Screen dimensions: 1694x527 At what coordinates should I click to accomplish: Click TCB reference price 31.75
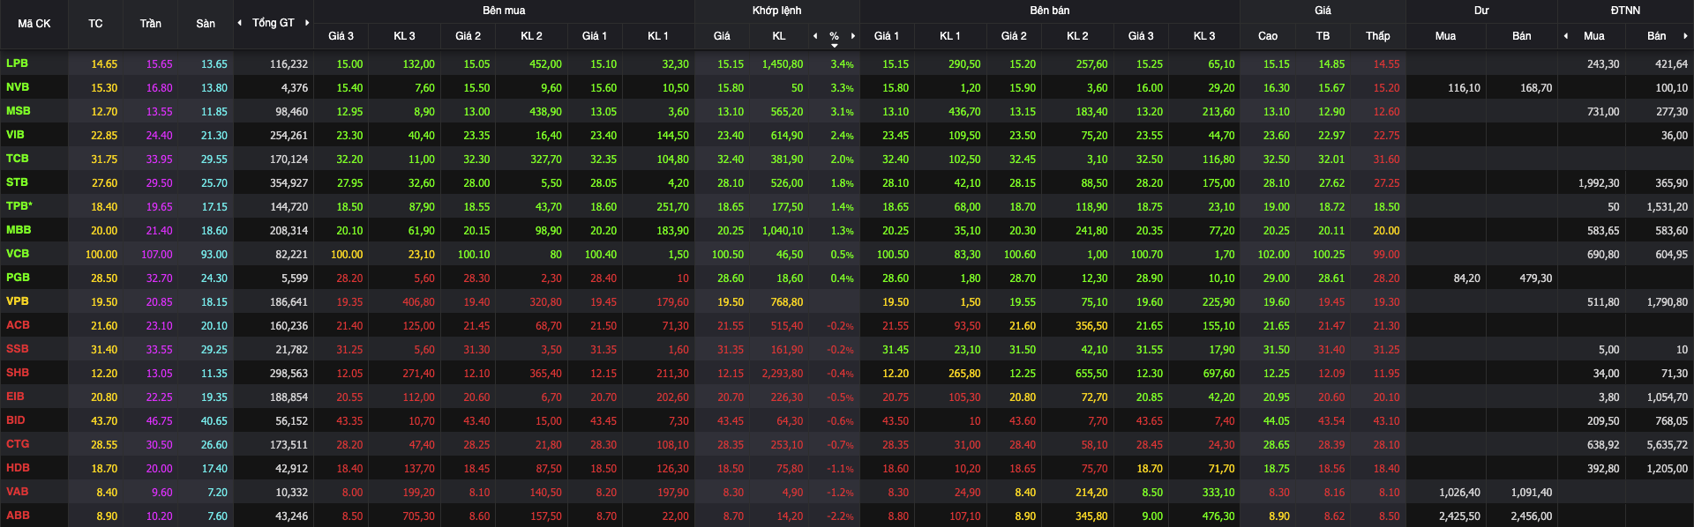coord(104,160)
